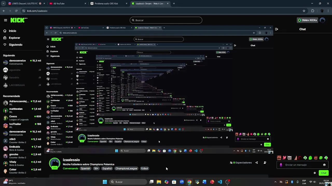This screenshot has width=332, height=186.
Task: Select the Patrick star emote
Action: coord(296,158)
